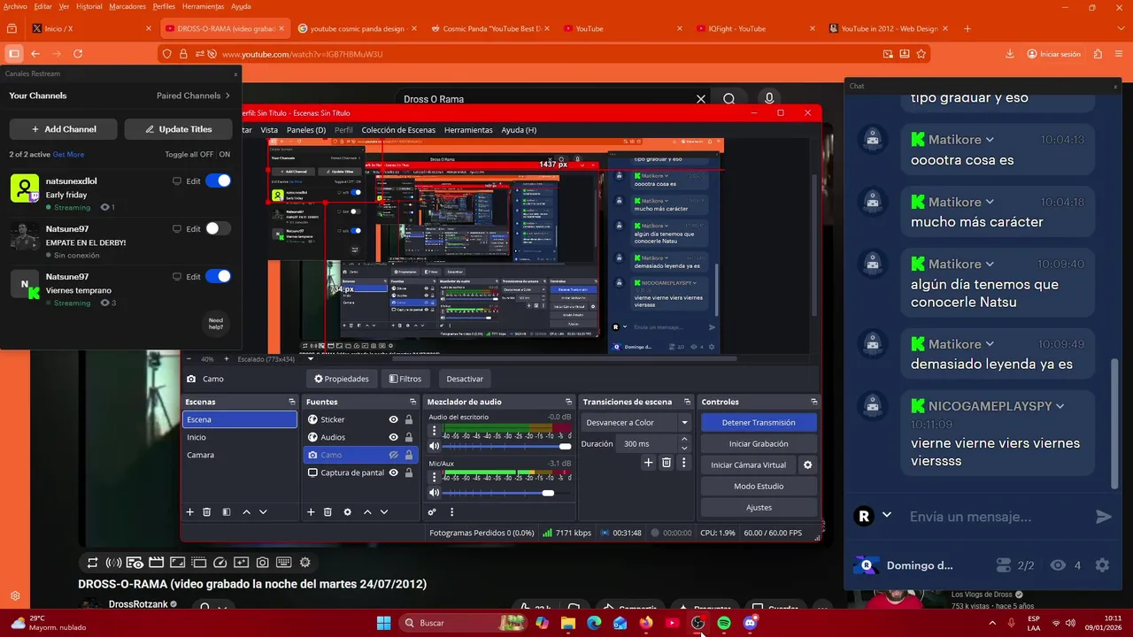Hide the Sticker source eye
The image size is (1133, 637).
pyautogui.click(x=394, y=419)
